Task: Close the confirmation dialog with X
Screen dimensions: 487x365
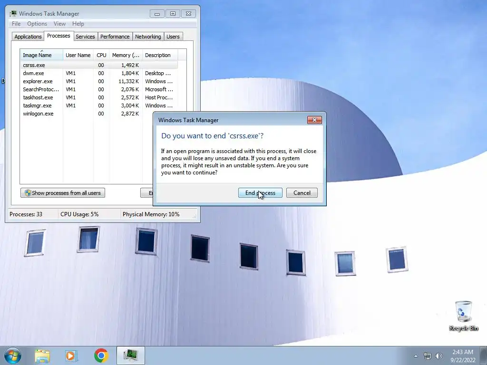Action: (314, 120)
